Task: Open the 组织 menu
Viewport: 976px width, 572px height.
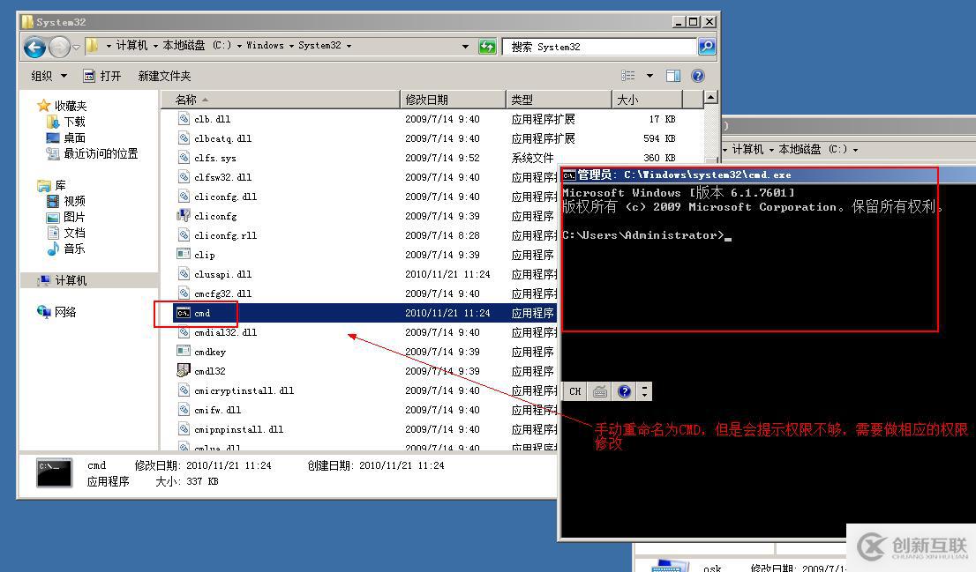Action: (49, 76)
